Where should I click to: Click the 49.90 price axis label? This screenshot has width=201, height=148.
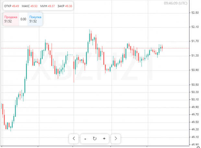coord(195,107)
